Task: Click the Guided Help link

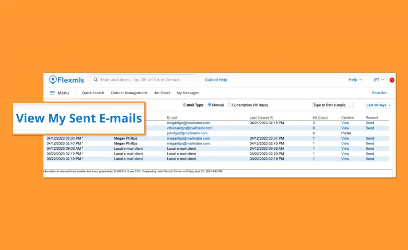Action: click(216, 80)
